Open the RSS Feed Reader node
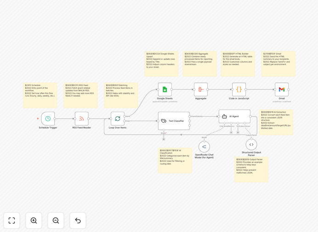318x232 pixels. pos(81,119)
